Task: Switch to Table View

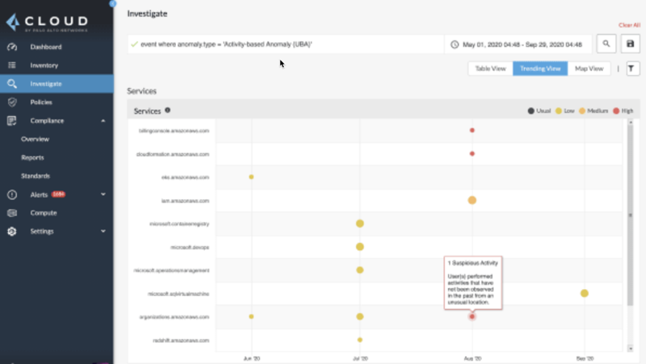Action: coord(490,69)
